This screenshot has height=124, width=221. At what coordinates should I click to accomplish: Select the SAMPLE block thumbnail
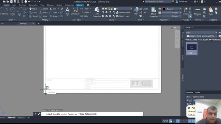[x=192, y=48]
